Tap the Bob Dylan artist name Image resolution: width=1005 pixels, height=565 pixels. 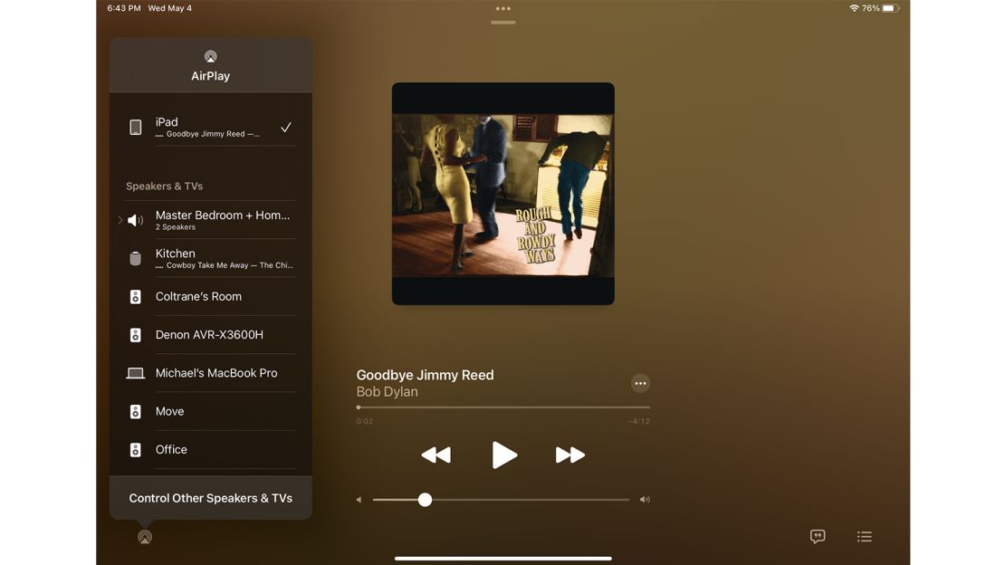tap(388, 391)
